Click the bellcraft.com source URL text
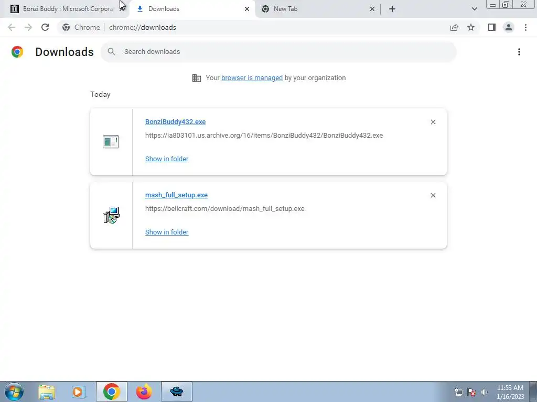Image resolution: width=537 pixels, height=402 pixels. (x=224, y=208)
